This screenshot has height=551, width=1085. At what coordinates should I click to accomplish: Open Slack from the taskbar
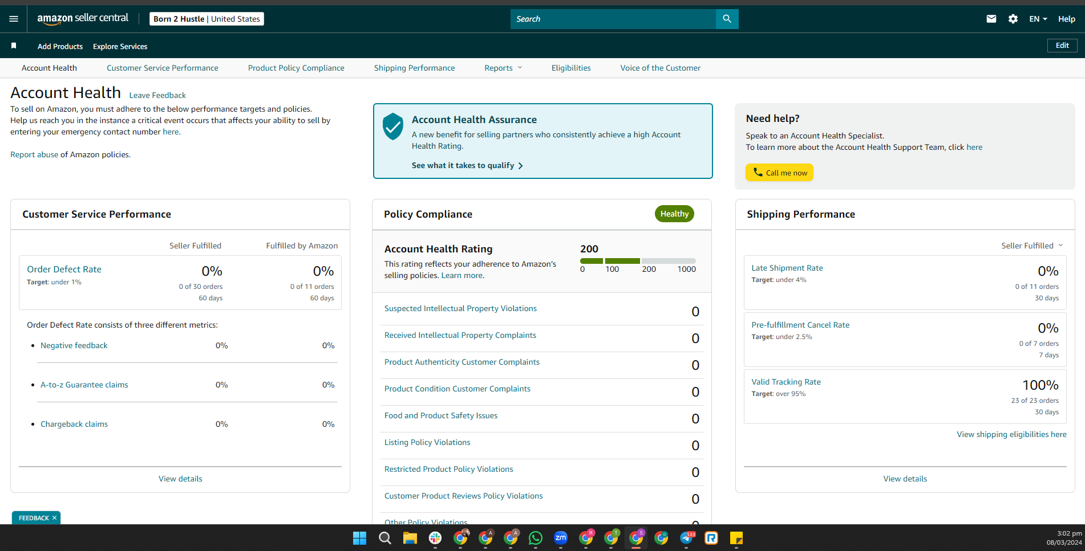point(435,538)
